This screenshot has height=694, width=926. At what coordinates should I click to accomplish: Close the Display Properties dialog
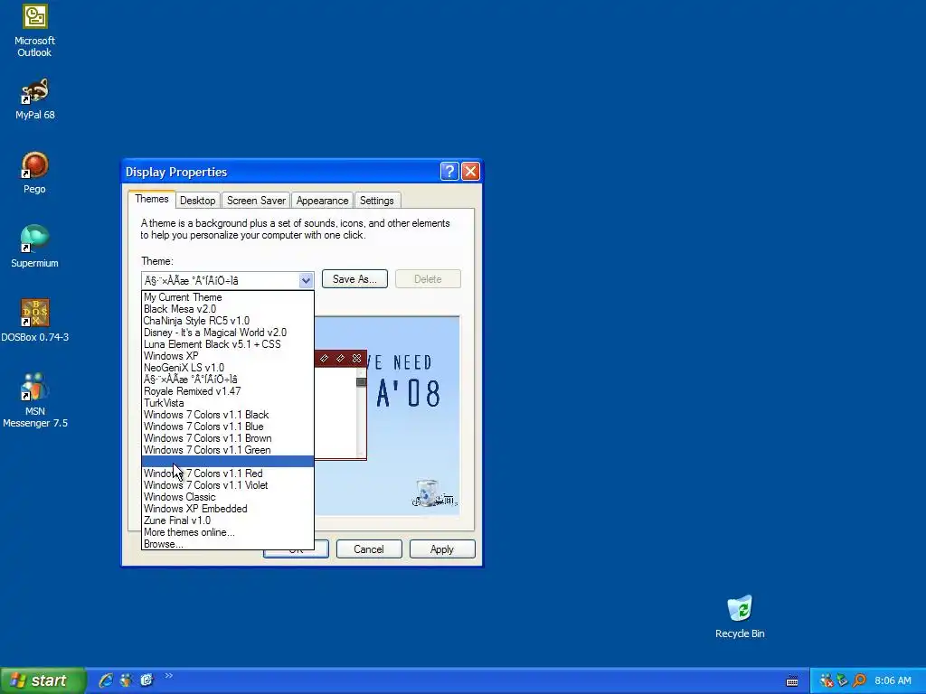pos(470,171)
